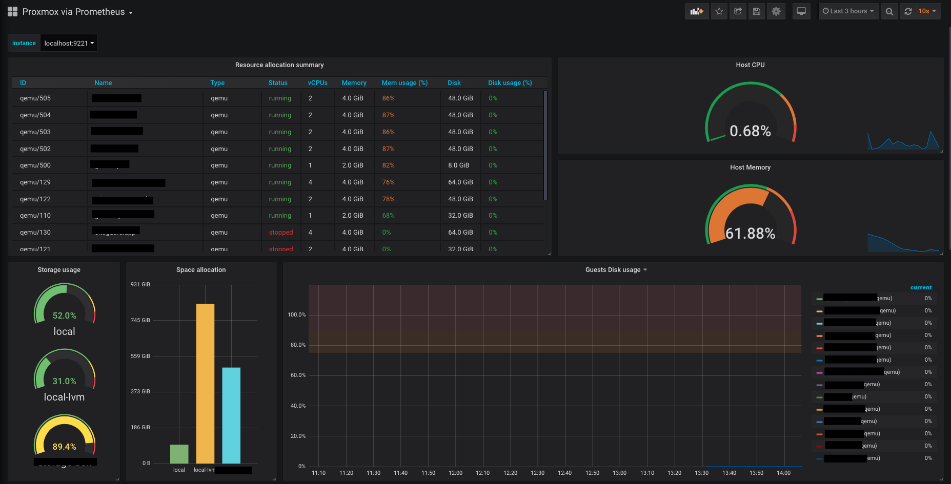Star this dashboard as favorite
The image size is (951, 484).
click(x=719, y=11)
